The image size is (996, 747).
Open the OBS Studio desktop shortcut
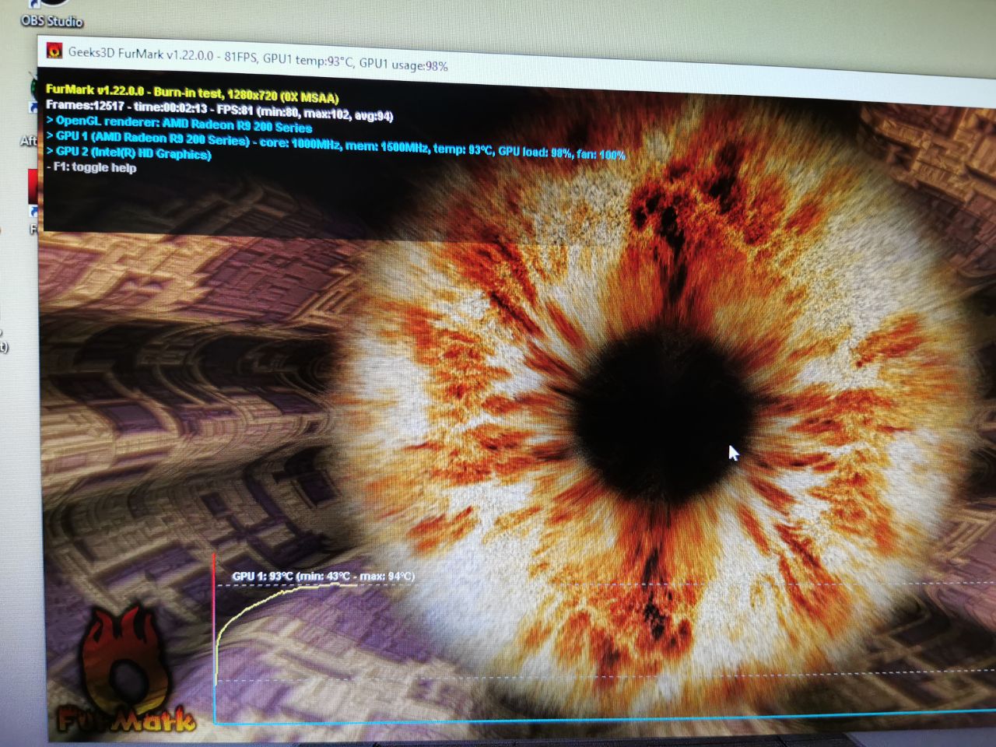click(51, 15)
